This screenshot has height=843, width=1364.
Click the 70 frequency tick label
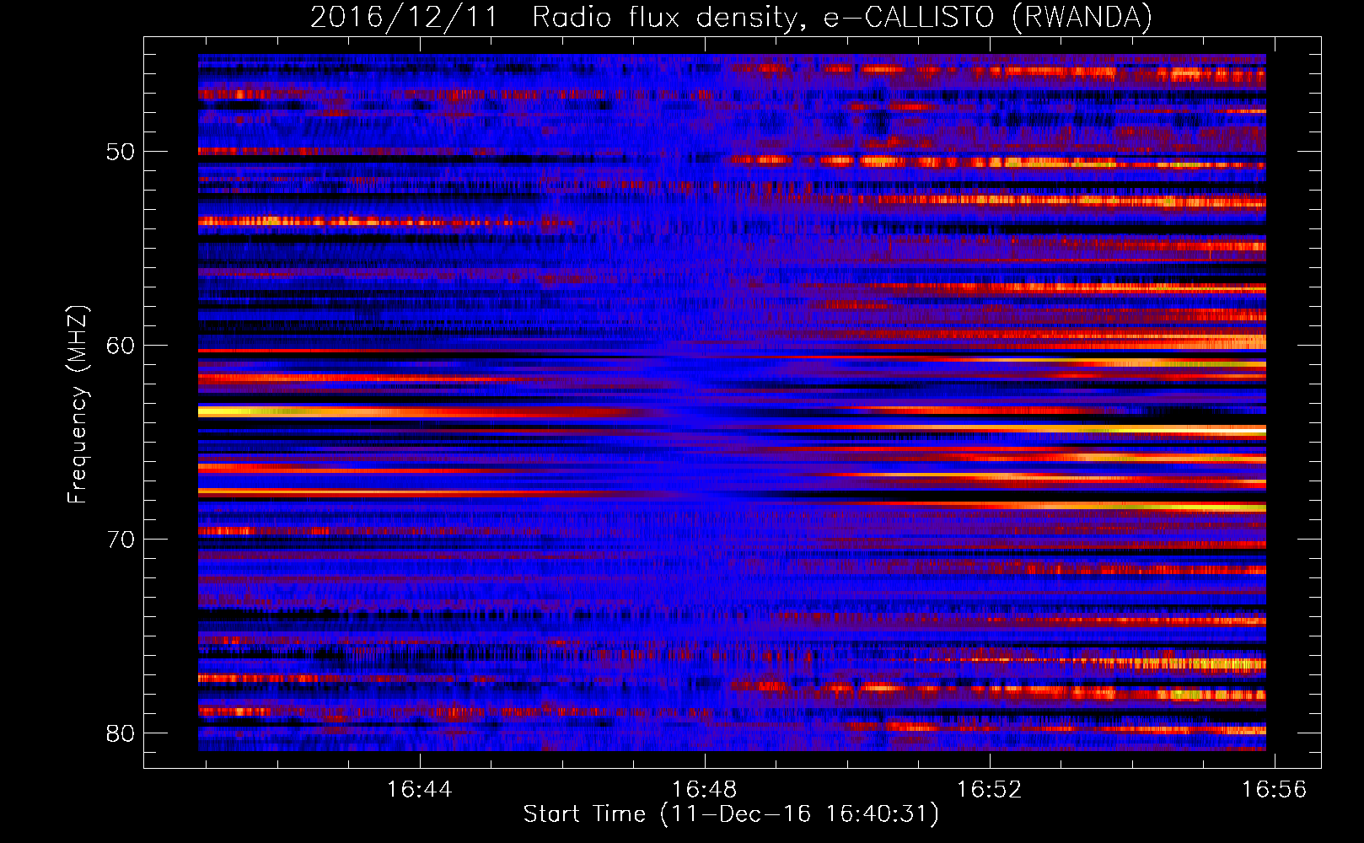click(121, 540)
